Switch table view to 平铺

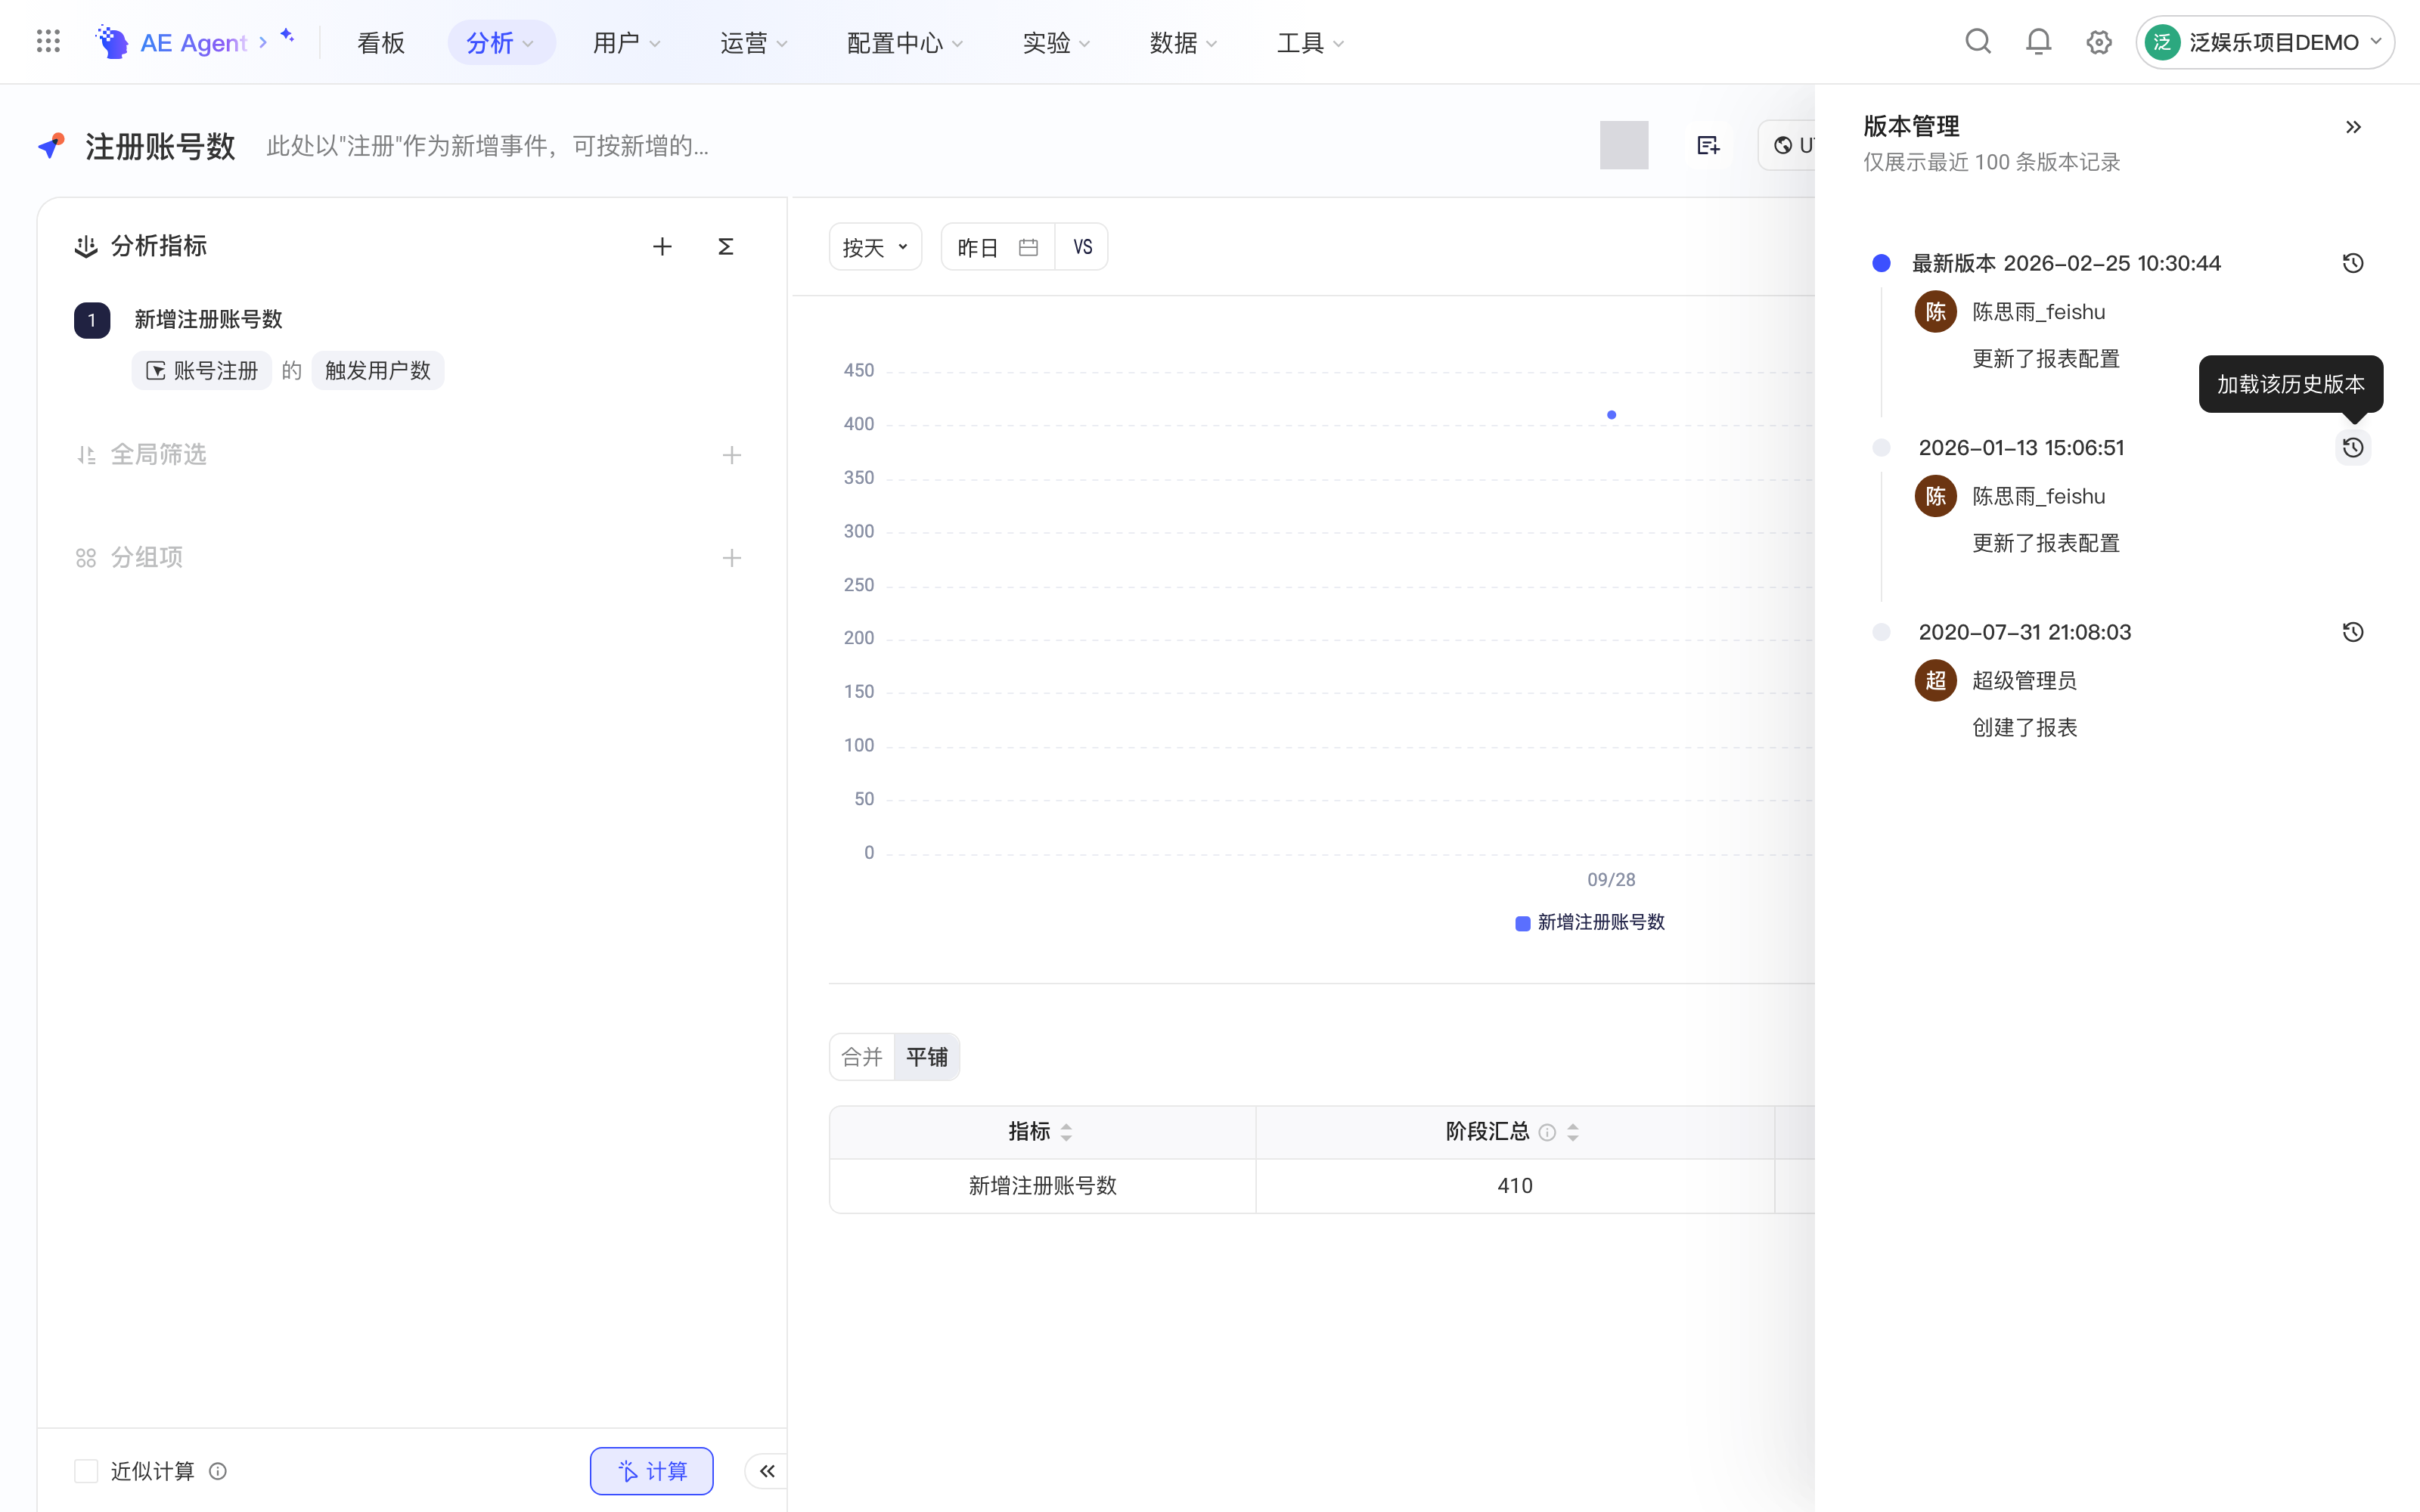(927, 1057)
